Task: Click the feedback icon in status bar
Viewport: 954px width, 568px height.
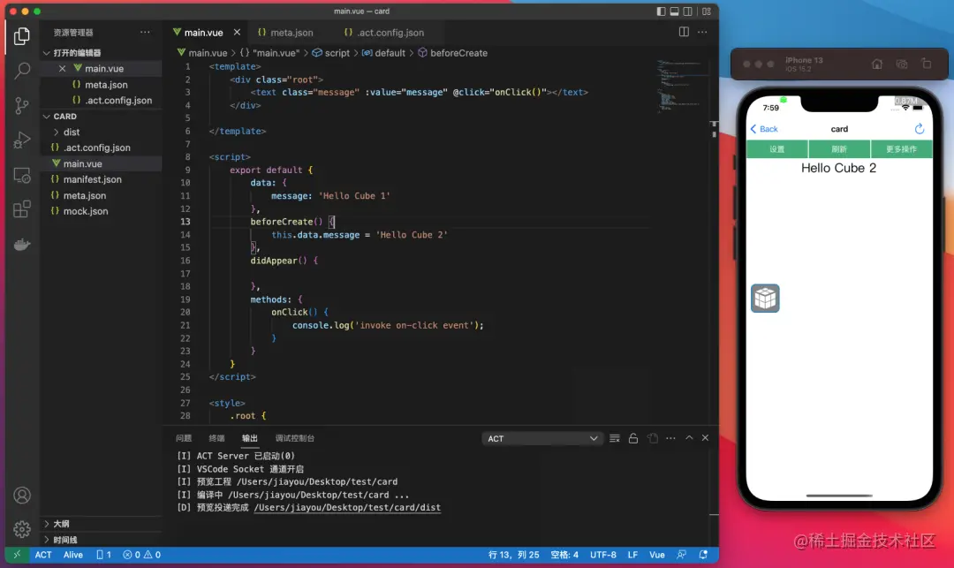Action: click(681, 555)
